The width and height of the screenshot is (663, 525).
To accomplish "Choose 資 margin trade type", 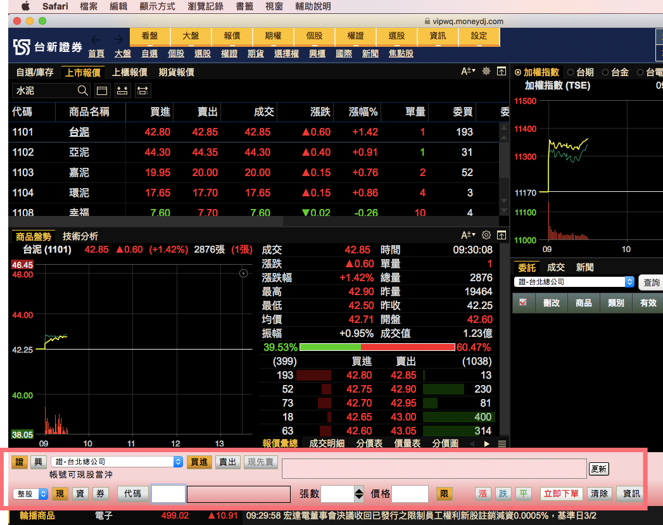I will [80, 494].
